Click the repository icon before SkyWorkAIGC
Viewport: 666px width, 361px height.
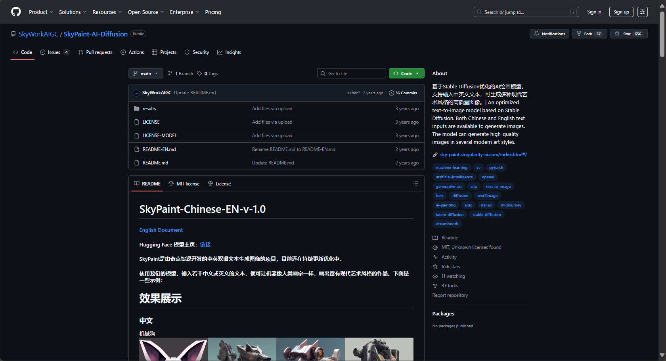tap(13, 34)
